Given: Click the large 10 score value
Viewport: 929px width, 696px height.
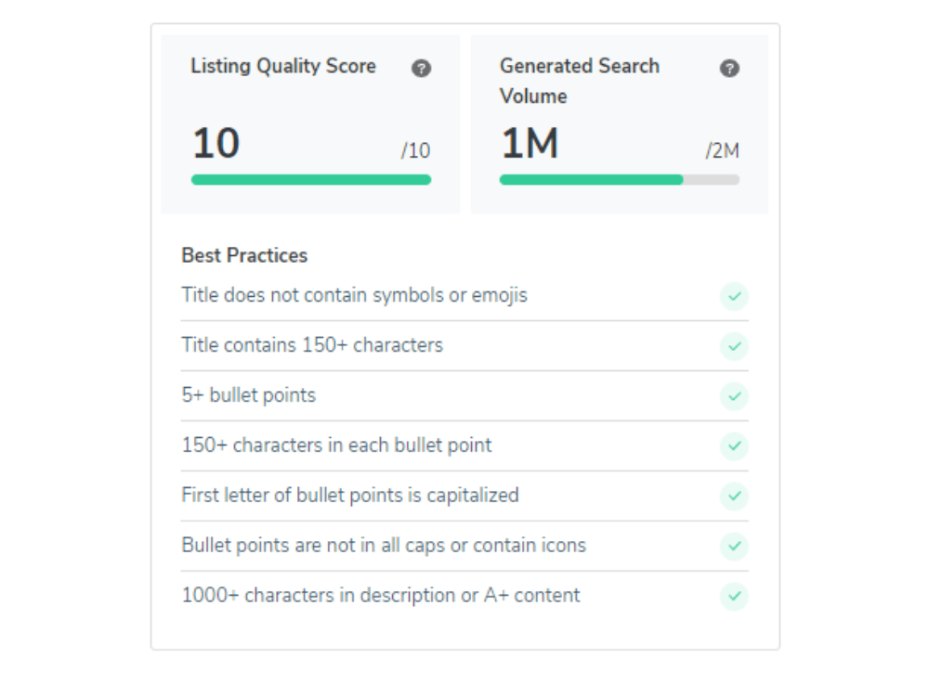Looking at the screenshot, I should click(216, 144).
